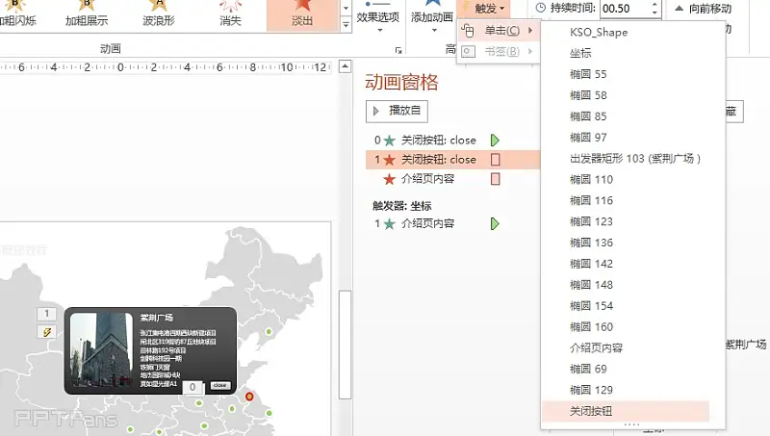770x436 pixels.
Task: Click the red star of 介绍页内容 exit animation
Action: (389, 179)
